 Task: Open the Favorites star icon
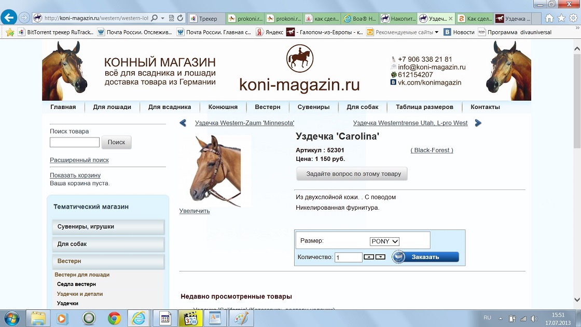[561, 18]
